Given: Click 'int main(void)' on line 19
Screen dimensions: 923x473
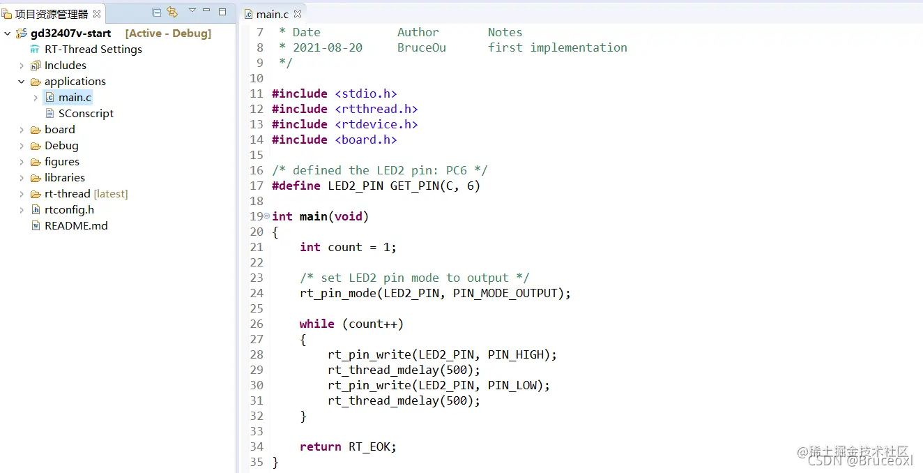Looking at the screenshot, I should pos(320,216).
